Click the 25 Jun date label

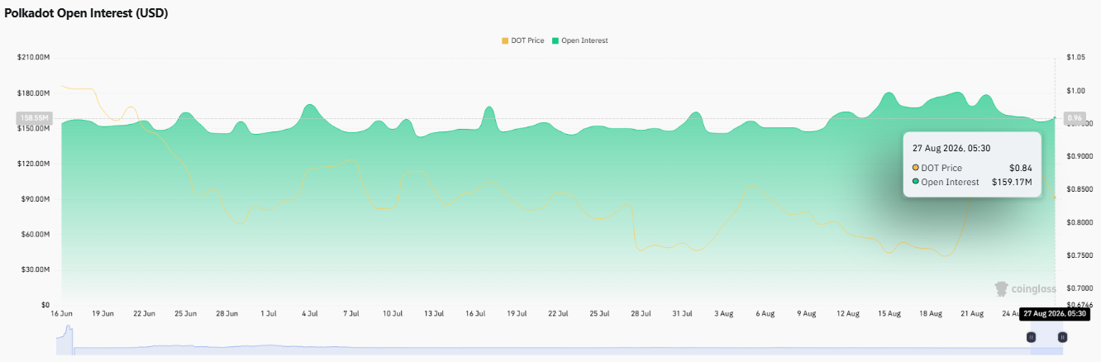point(185,314)
